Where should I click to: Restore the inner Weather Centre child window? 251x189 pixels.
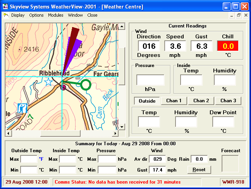pos(239,15)
